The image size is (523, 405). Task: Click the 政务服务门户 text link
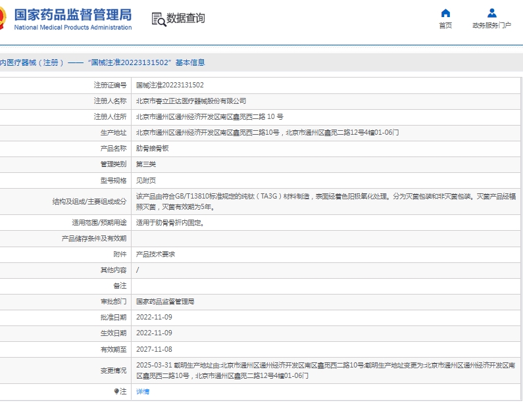click(491, 26)
